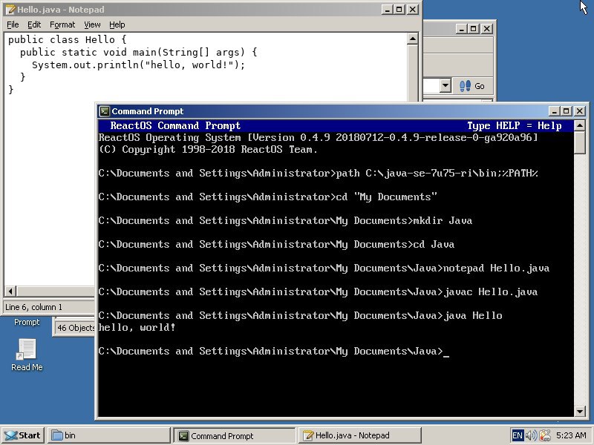The width and height of the screenshot is (594, 445).
Task: Click the Notepad vertical scrollbar up arrow
Action: (413, 39)
